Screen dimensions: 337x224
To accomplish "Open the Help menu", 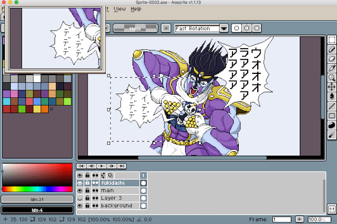I will [136, 9].
